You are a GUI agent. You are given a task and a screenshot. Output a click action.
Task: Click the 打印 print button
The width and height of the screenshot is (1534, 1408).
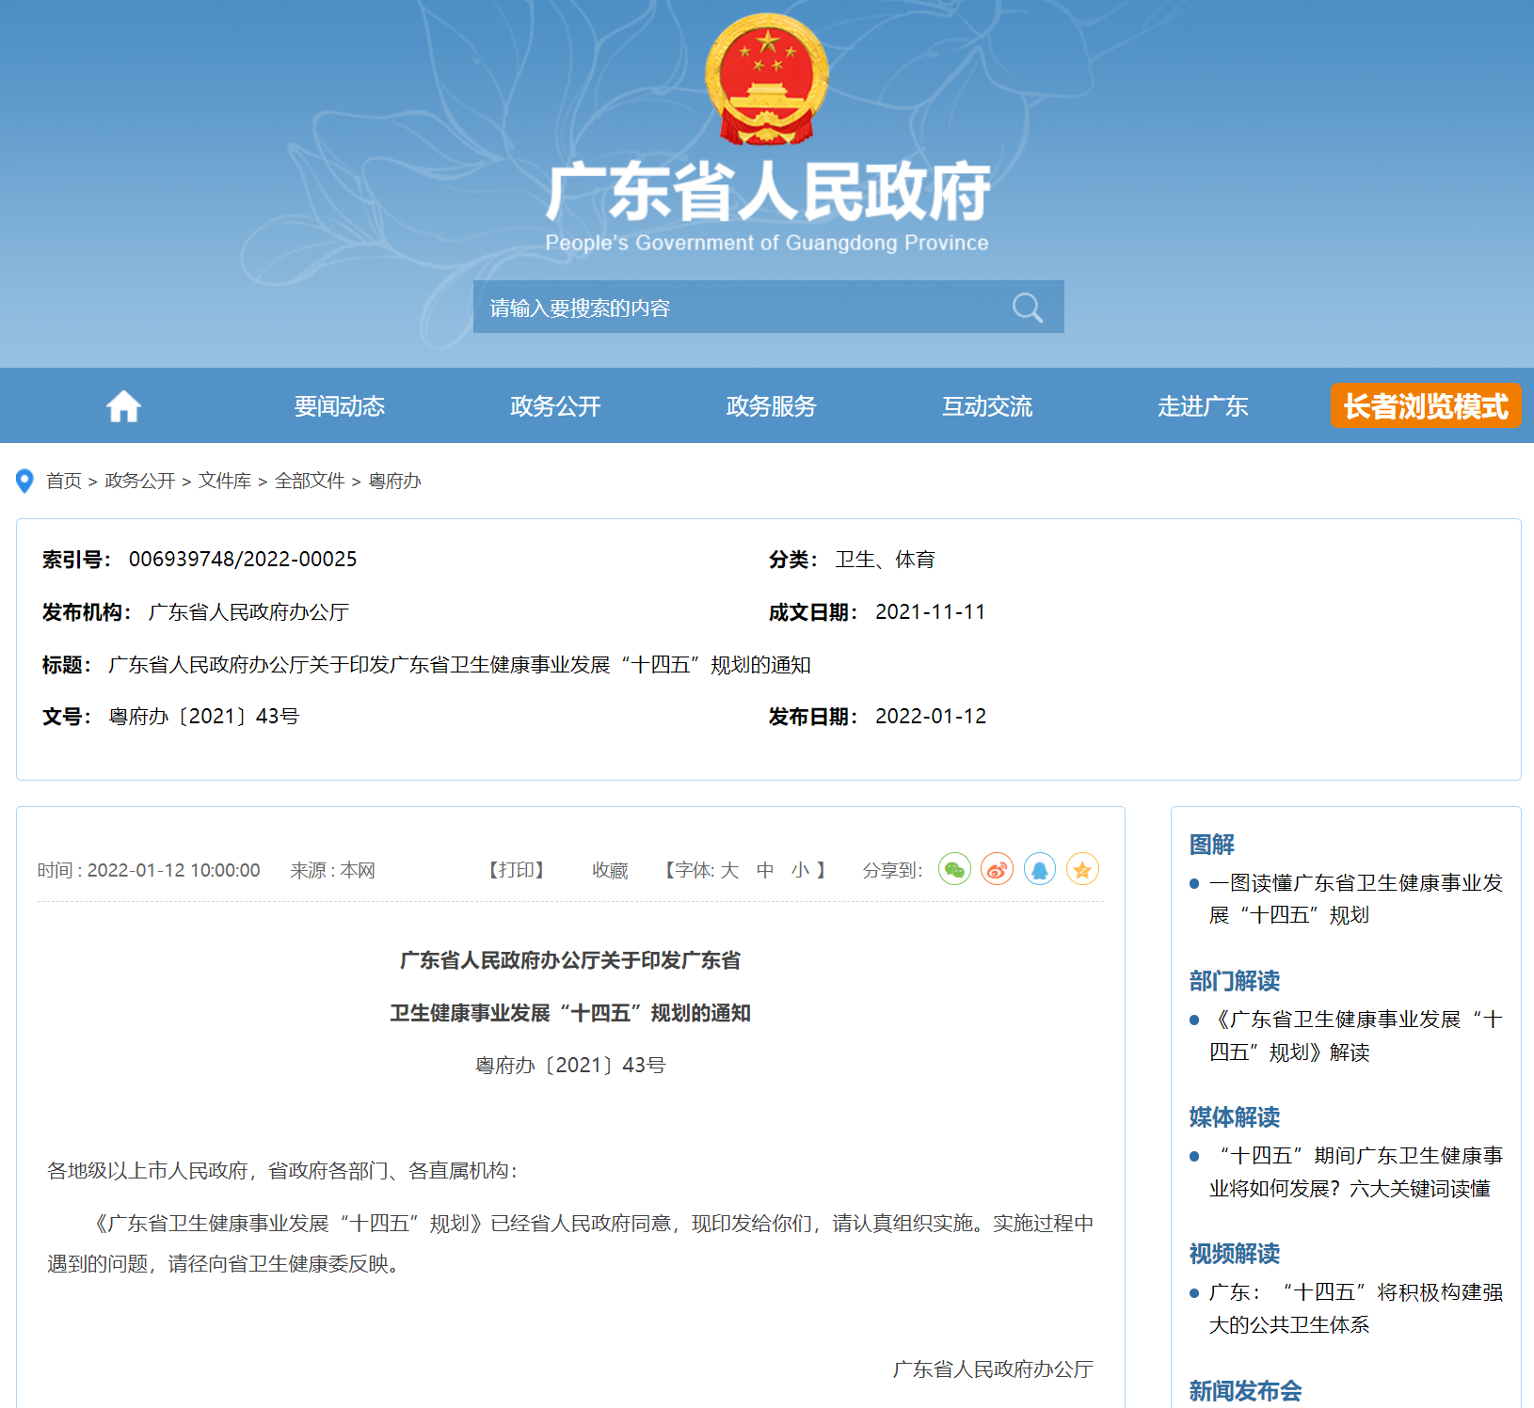(x=517, y=870)
